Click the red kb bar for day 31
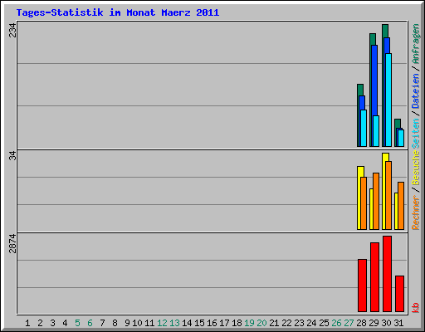 pos(399,294)
